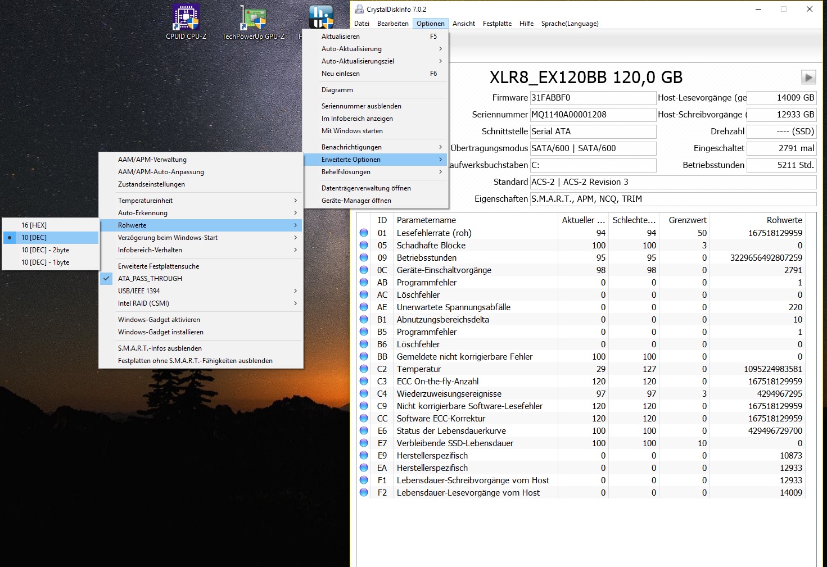Select 10 [DEC] - 2byte format

51,250
